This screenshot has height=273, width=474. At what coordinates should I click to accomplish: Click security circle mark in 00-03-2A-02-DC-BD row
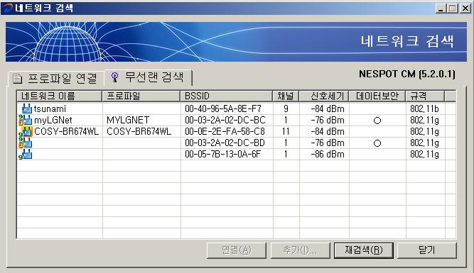tap(377, 143)
